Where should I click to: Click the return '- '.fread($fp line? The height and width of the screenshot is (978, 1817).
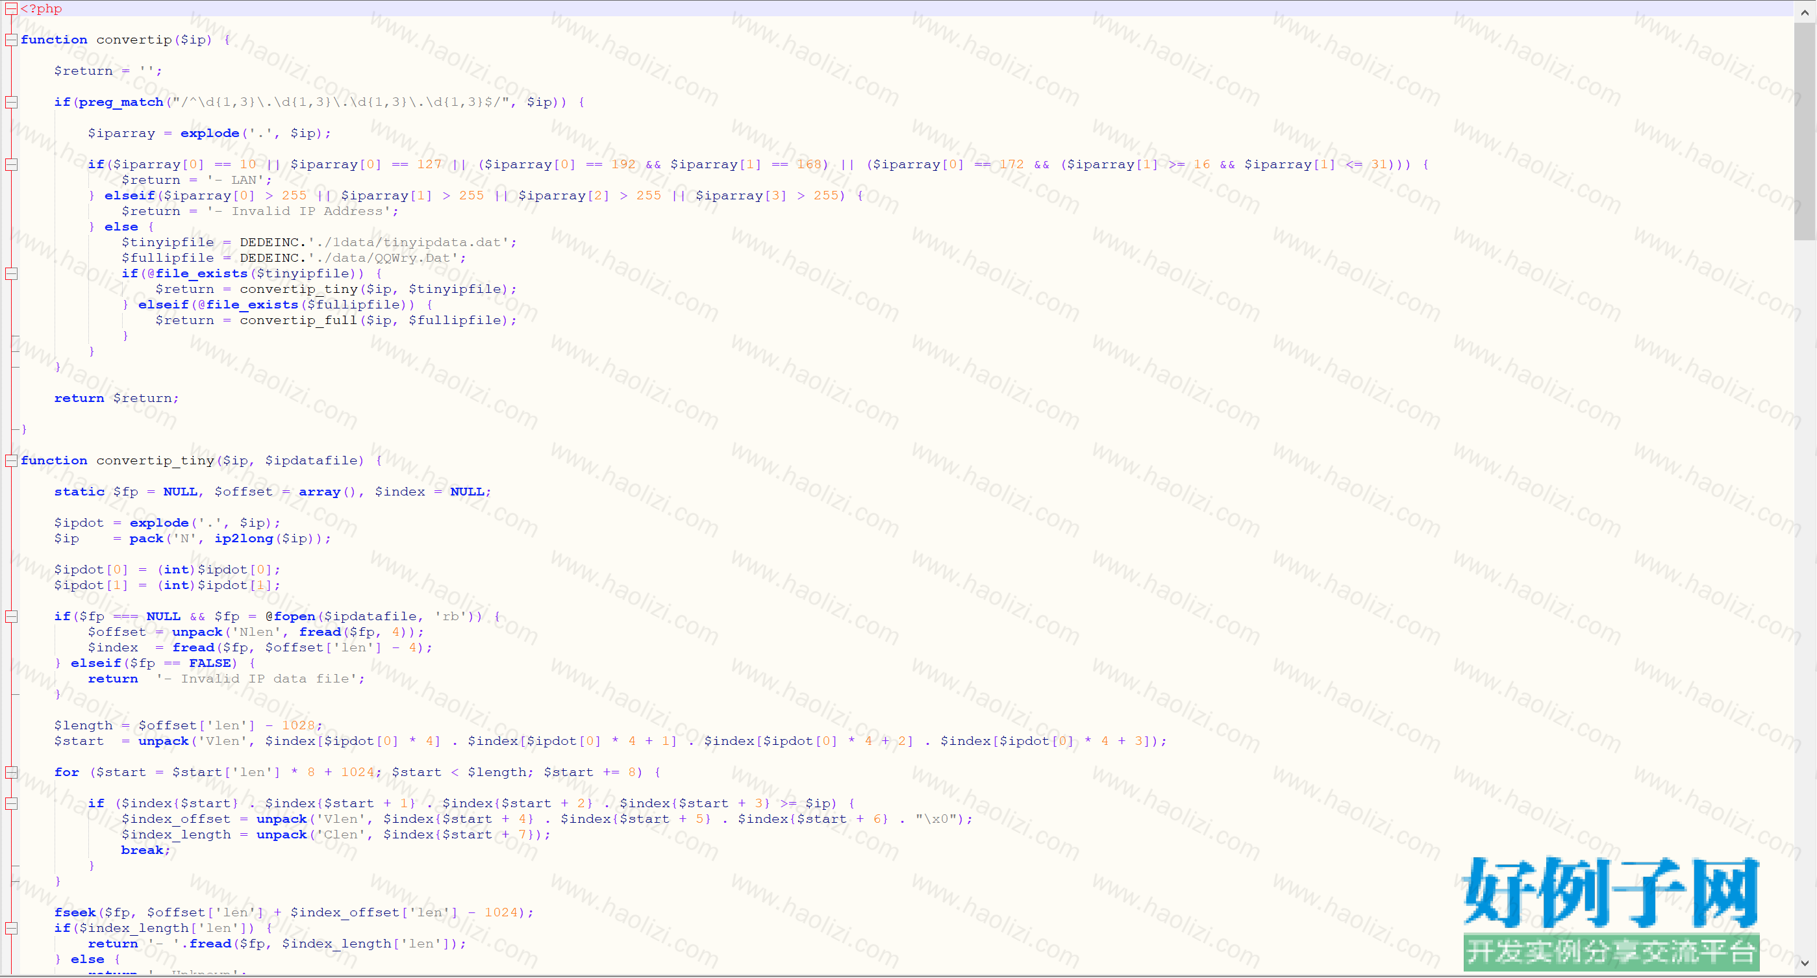coord(277,944)
